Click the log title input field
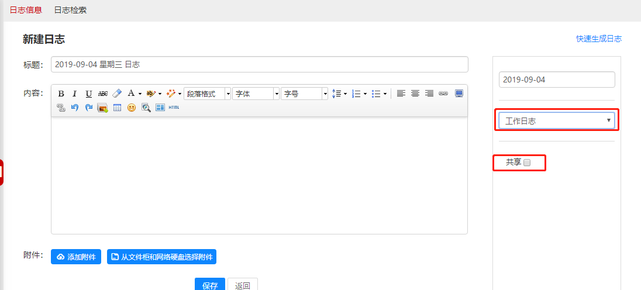This screenshot has width=641, height=290. (259, 64)
